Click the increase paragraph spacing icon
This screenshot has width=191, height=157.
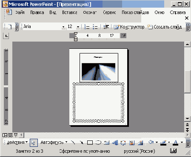coord(106,27)
